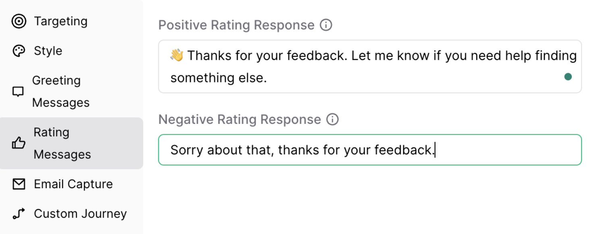Click the Custom Journey path icon

point(19,214)
